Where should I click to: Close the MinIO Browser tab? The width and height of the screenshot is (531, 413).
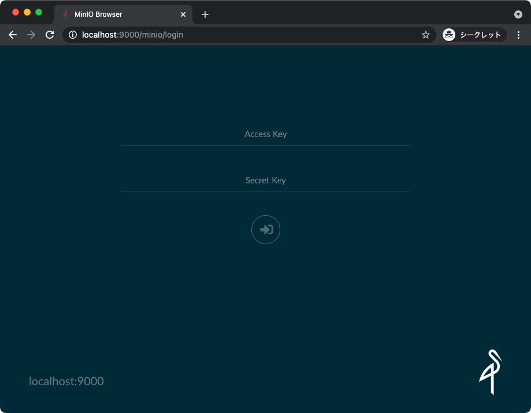[183, 14]
